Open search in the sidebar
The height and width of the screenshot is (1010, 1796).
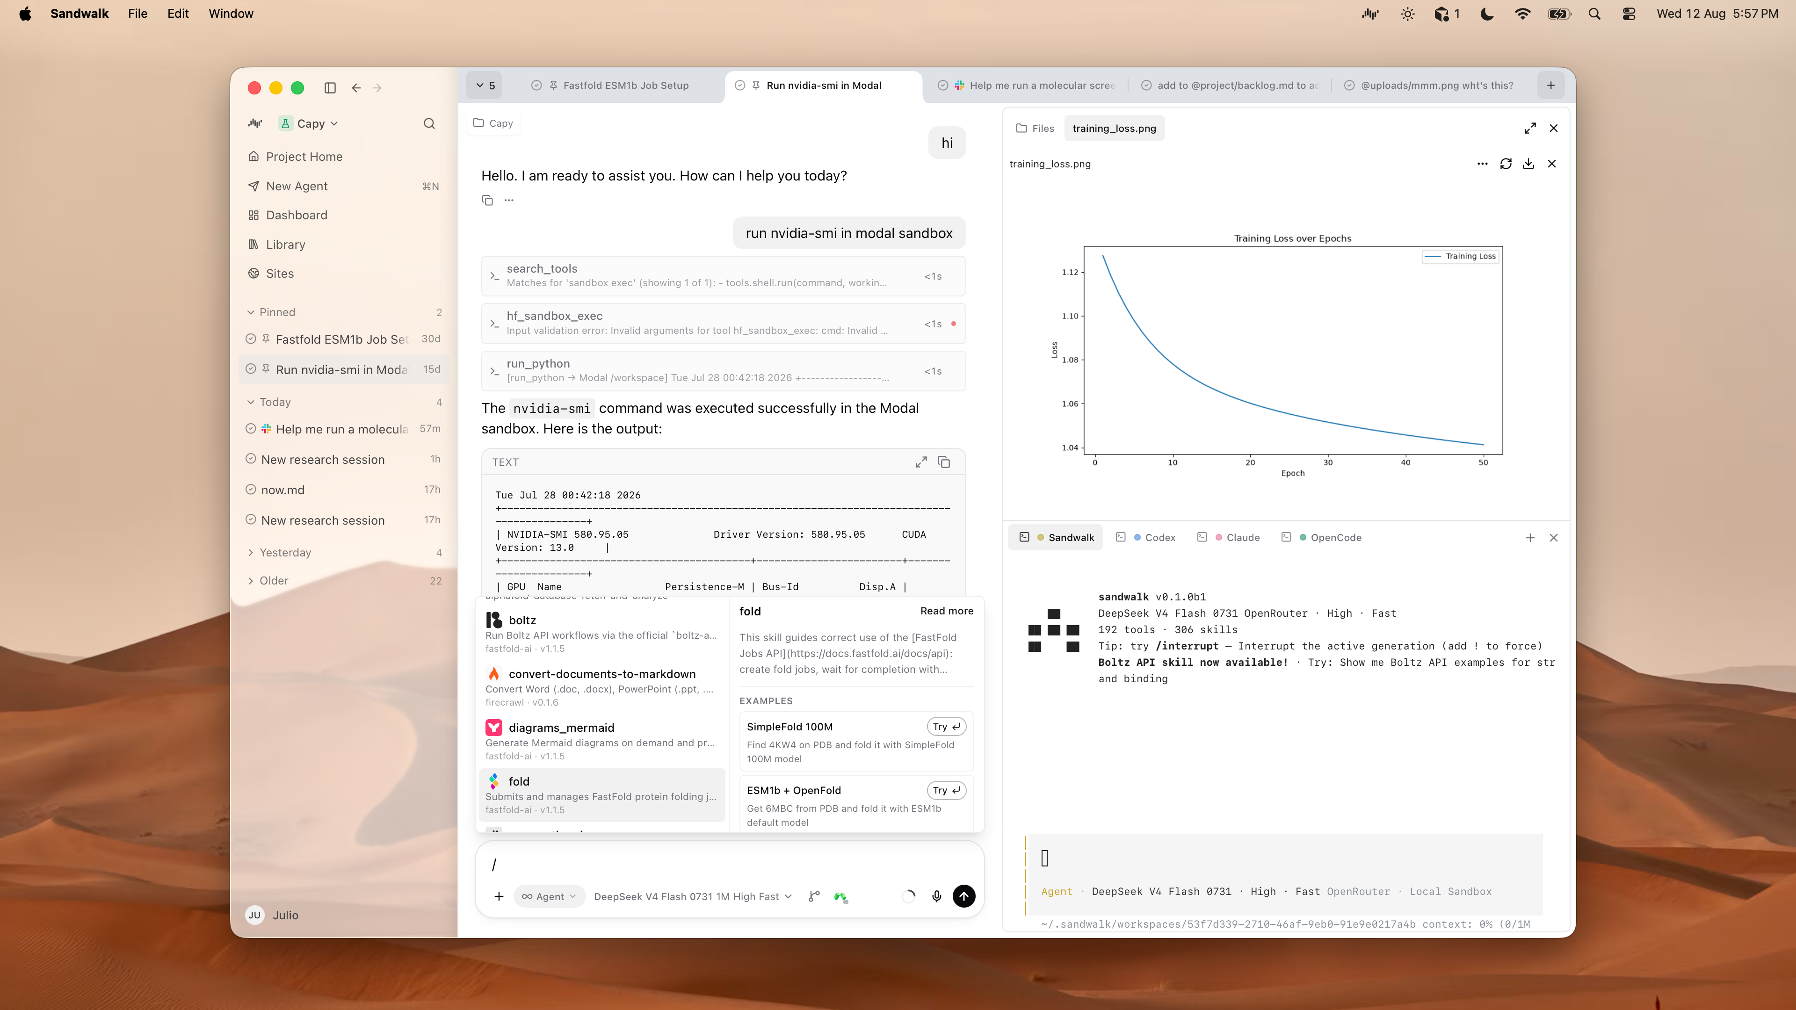point(429,123)
